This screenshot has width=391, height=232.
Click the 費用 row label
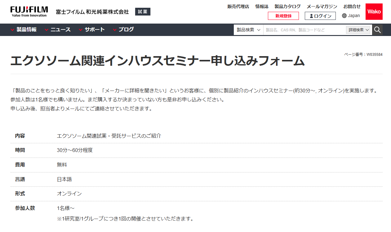tap(20, 165)
